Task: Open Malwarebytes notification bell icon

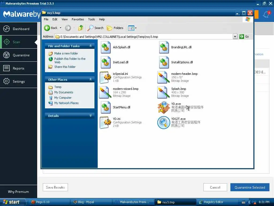Action: (x=266, y=14)
